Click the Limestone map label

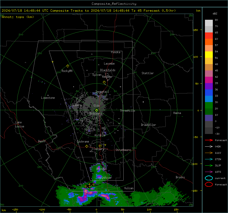48,98
